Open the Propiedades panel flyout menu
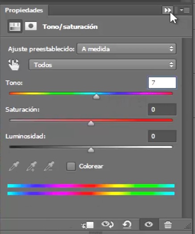The width and height of the screenshot is (195, 234). [185, 10]
